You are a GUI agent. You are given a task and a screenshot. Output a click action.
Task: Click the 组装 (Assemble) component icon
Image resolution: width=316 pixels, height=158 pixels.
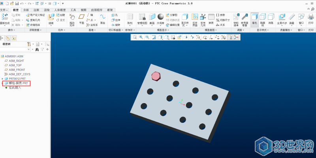[51, 18]
